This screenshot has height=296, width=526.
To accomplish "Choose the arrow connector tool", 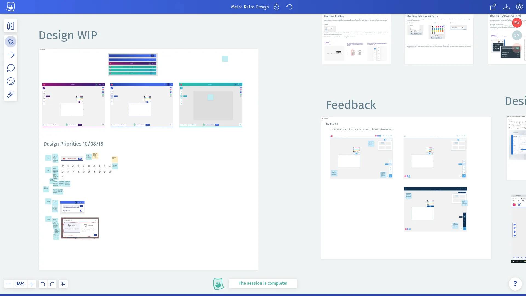I will pos(10,55).
